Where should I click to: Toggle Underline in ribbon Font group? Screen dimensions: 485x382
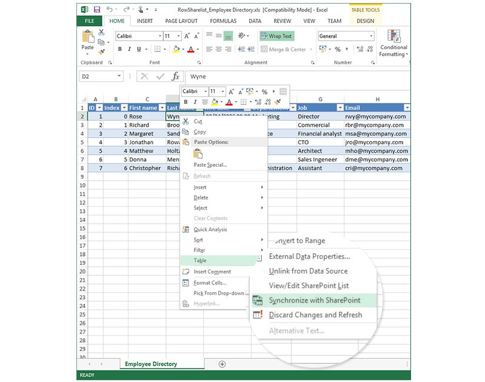[x=139, y=49]
